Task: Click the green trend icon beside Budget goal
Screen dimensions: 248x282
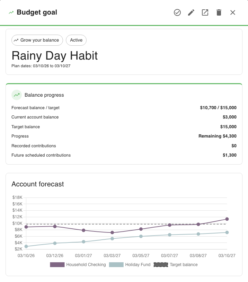Action: click(11, 12)
